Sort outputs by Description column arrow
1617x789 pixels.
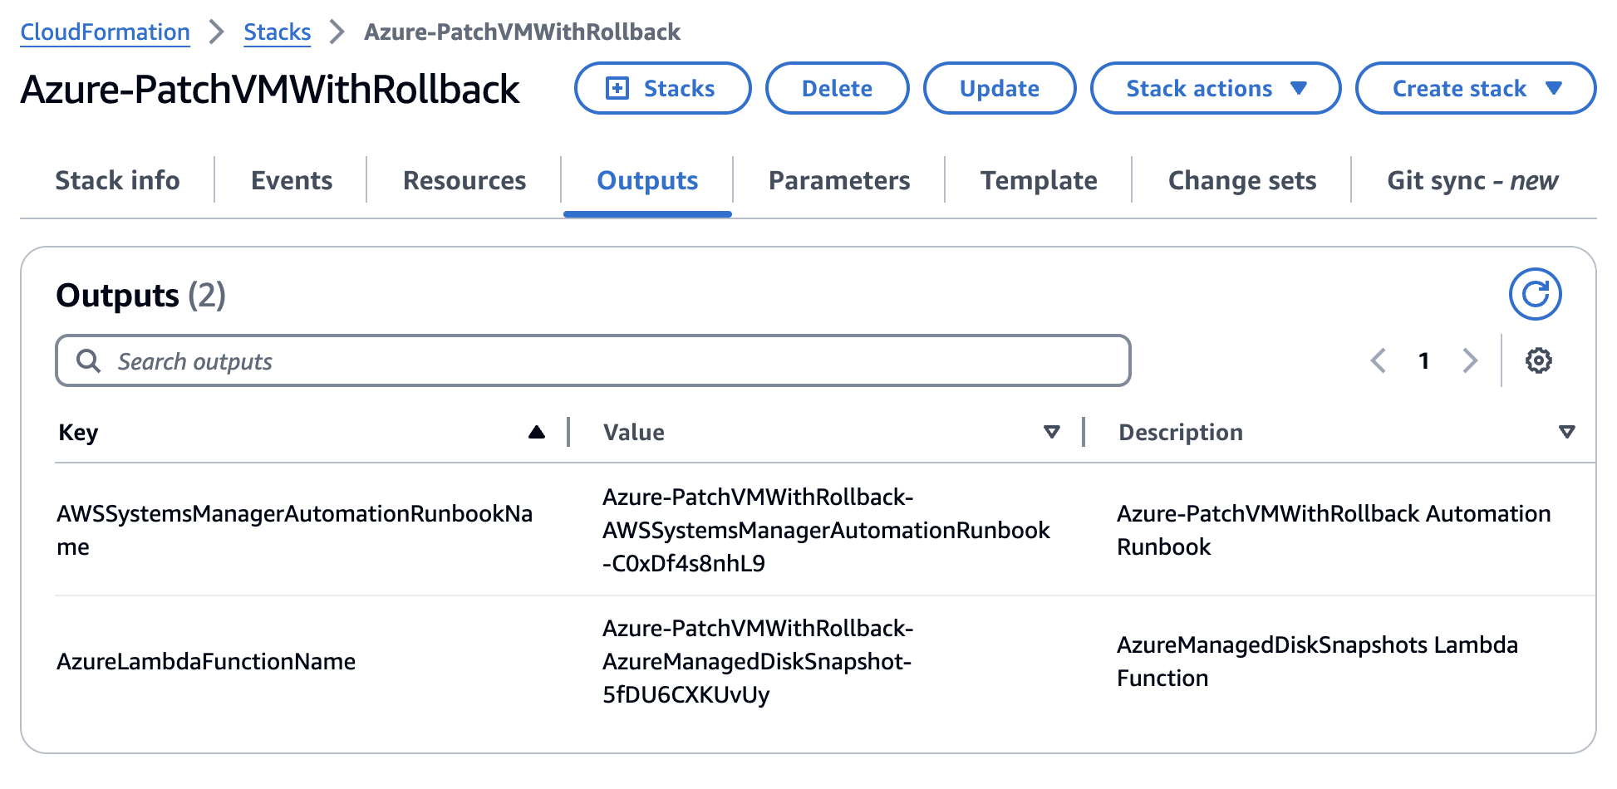1566,432
